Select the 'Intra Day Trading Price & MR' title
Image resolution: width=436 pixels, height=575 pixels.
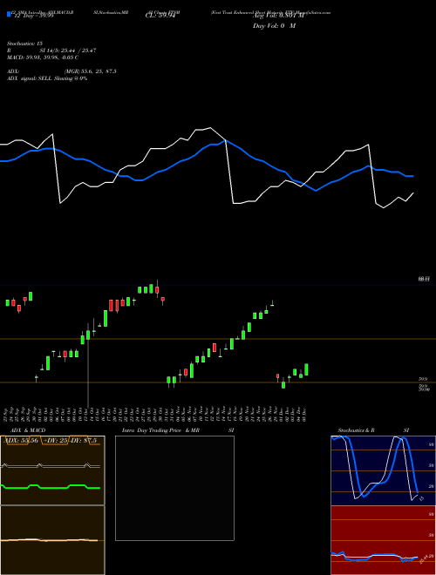160,430
